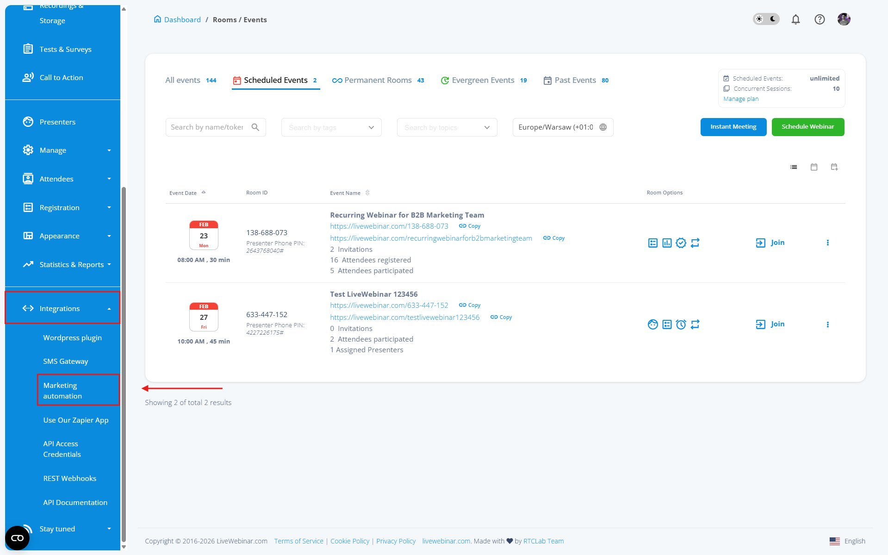Viewport: 888px width, 555px height.
Task: Switch to the Permanent Rooms tab
Action: pyautogui.click(x=378, y=81)
